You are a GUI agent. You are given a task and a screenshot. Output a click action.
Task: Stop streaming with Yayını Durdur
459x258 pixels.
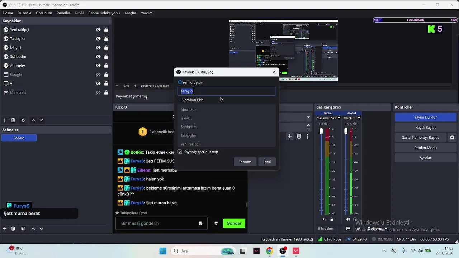tap(425, 117)
